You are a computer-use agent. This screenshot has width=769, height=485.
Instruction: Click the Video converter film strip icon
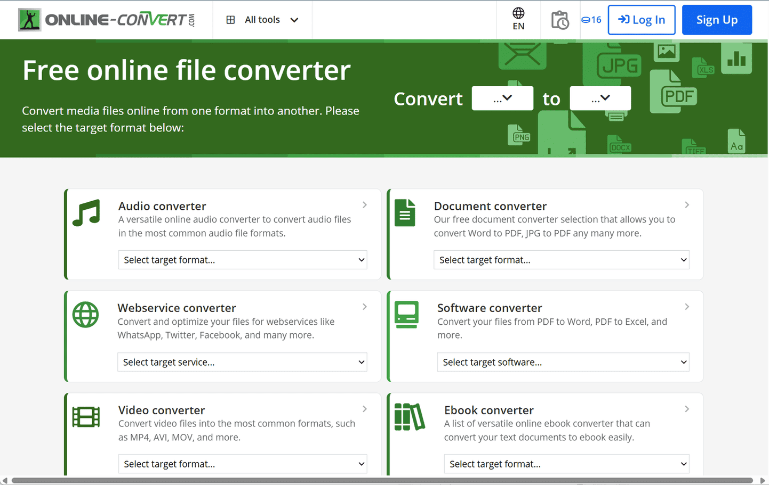(86, 416)
